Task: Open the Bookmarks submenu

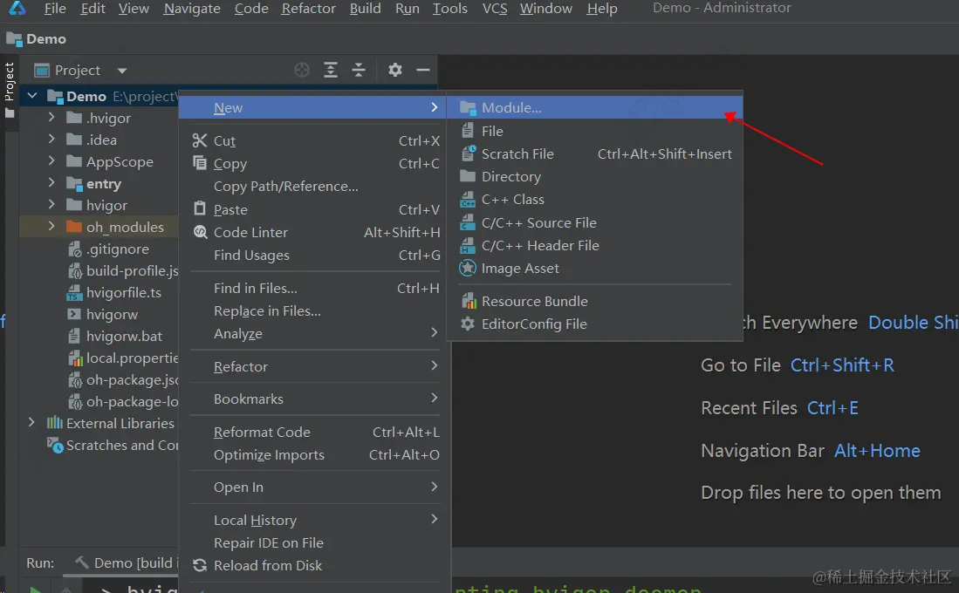Action: point(314,399)
